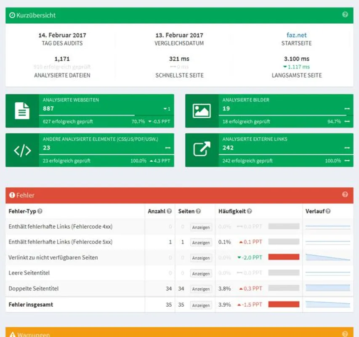The image size is (359, 337).
Task: Click the 'Doppelte Seitentitel' row label
Action: 33,289
